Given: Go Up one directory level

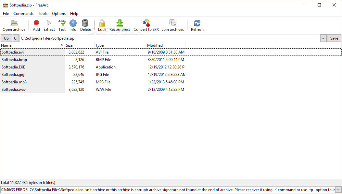Looking at the screenshot, I should (6, 38).
